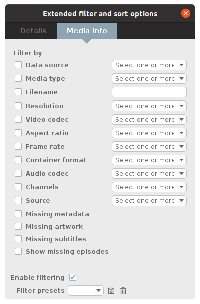The image size is (200, 304).
Task: Save the current filter preset
Action: pos(111,291)
